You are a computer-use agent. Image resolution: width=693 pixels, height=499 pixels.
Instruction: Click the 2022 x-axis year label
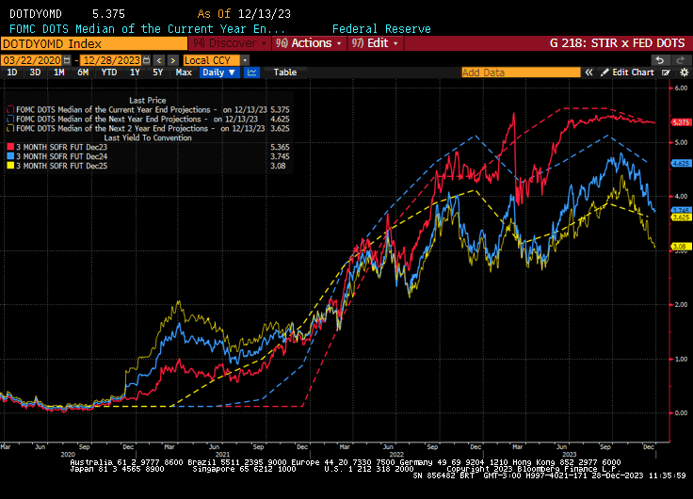(396, 455)
